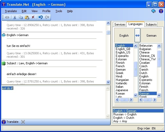Open the View menu

(x=34, y=11)
